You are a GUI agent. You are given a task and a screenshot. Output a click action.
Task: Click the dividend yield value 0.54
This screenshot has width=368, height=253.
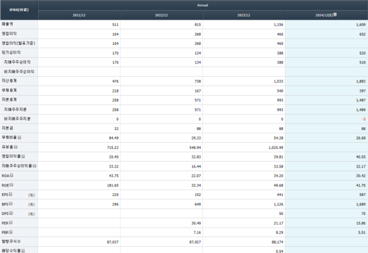(x=279, y=251)
